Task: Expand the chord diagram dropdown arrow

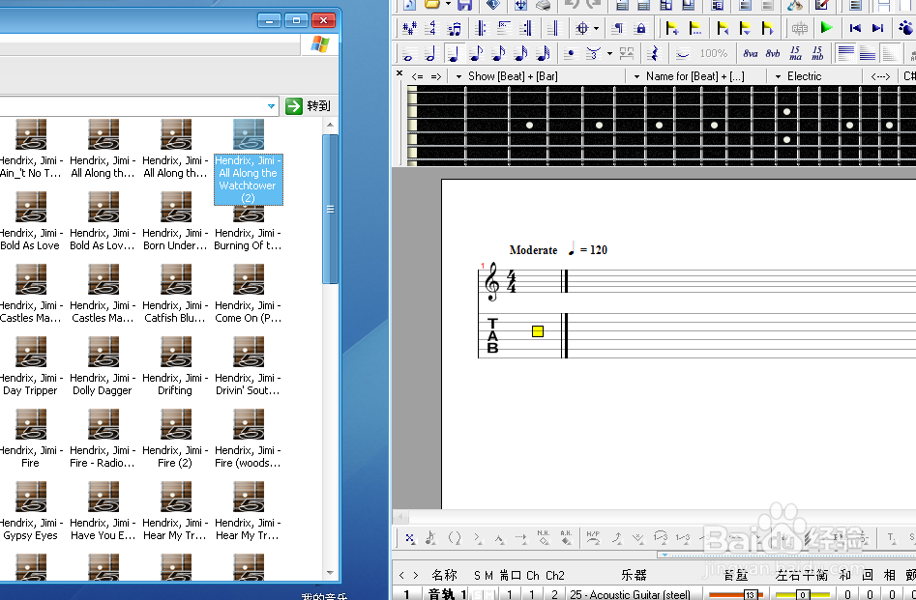Action: click(596, 28)
